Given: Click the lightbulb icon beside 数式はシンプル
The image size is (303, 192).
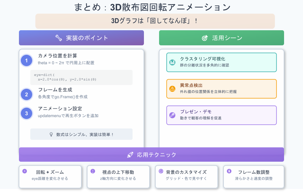Looking at the screenshot, I should tap(51, 134).
